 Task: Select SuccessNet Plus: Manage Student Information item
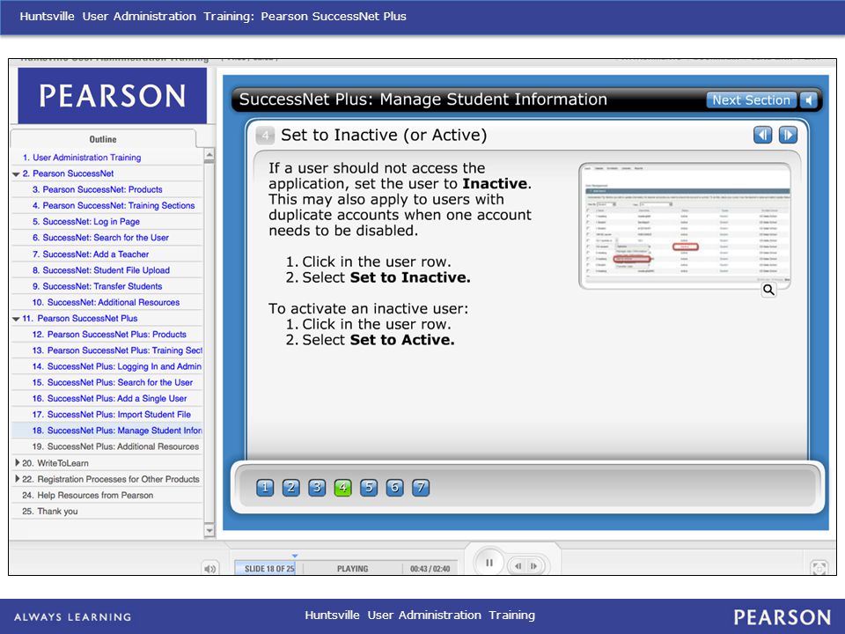click(x=107, y=431)
